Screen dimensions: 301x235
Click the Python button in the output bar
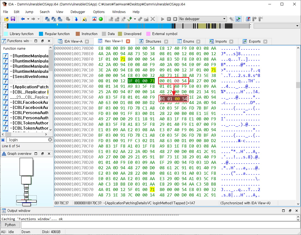coord(10,225)
